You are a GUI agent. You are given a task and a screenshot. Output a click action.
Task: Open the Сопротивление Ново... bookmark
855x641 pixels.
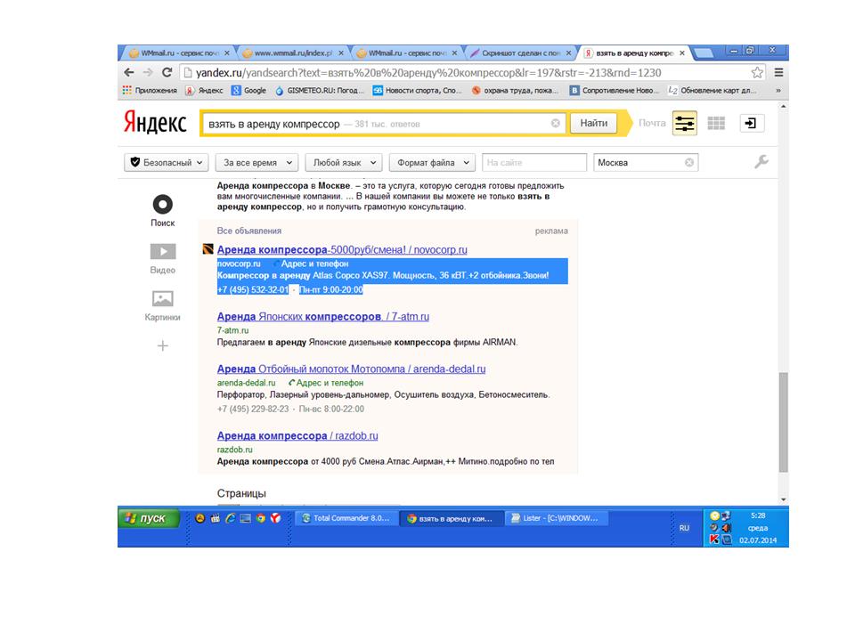615,91
